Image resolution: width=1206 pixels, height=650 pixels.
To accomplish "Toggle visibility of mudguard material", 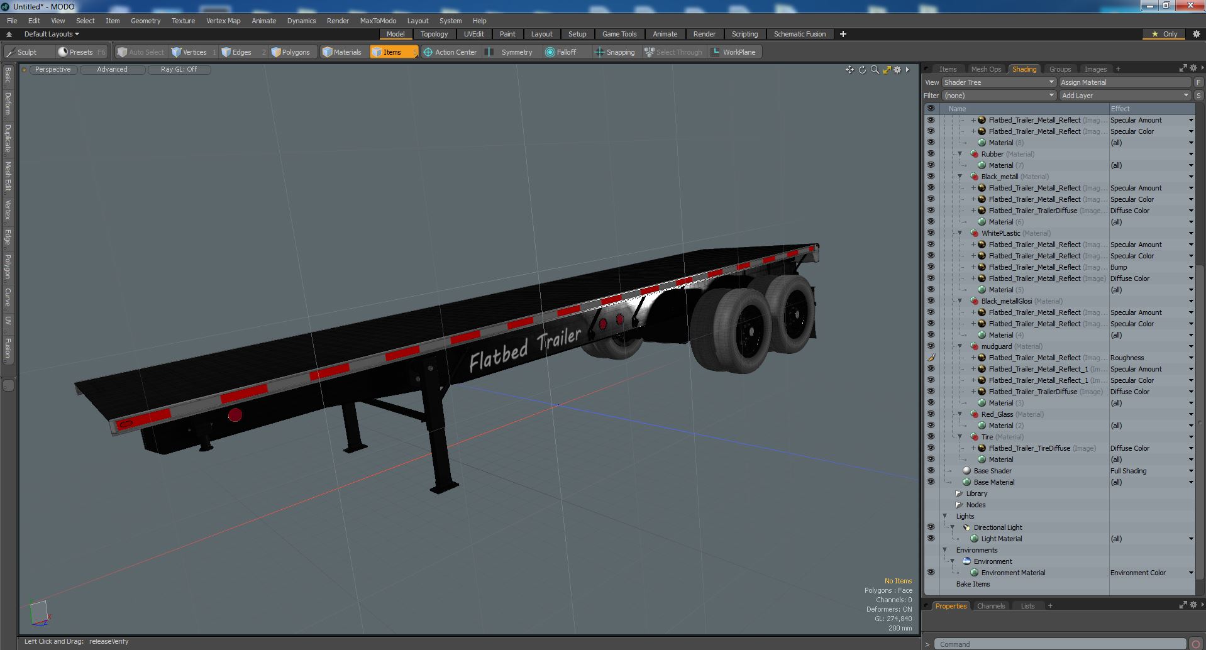I will point(931,346).
